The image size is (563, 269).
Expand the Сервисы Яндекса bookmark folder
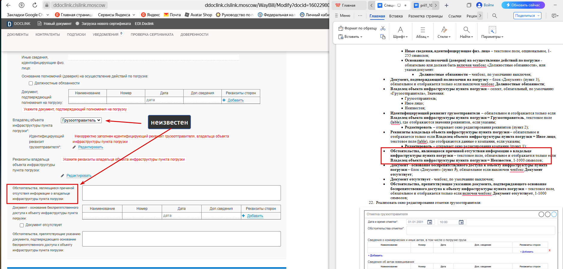[116, 15]
